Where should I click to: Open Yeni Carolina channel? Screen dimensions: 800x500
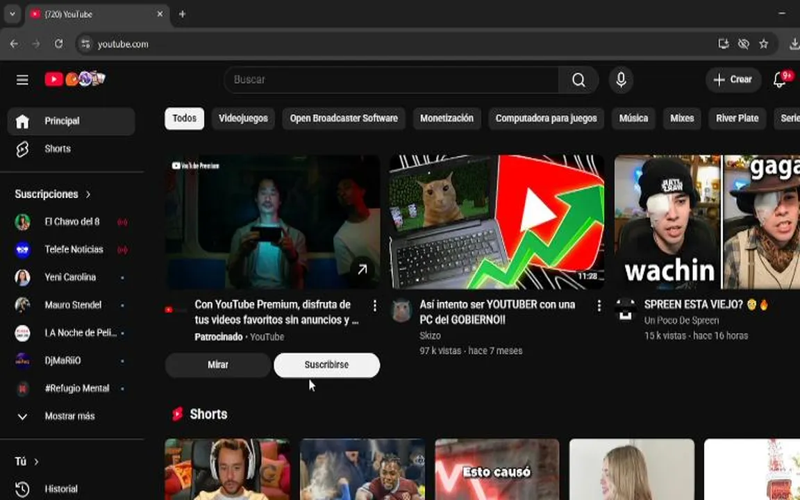click(x=72, y=277)
